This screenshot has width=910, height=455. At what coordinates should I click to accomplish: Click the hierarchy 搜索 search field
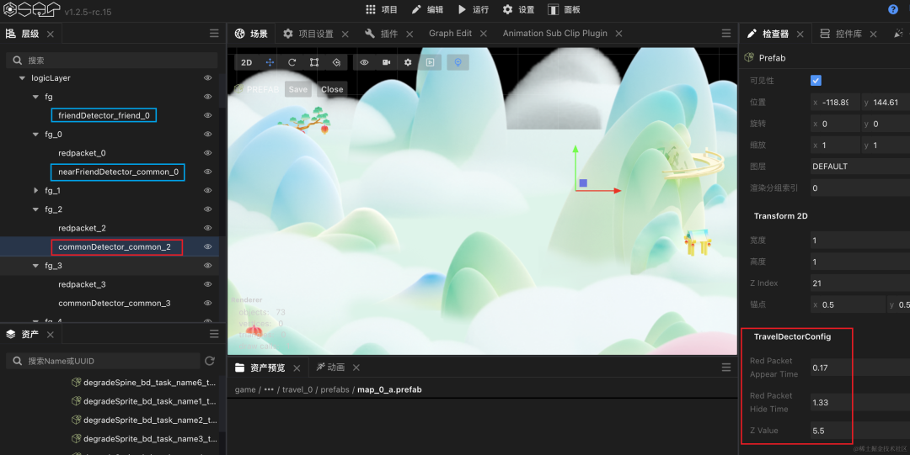111,61
